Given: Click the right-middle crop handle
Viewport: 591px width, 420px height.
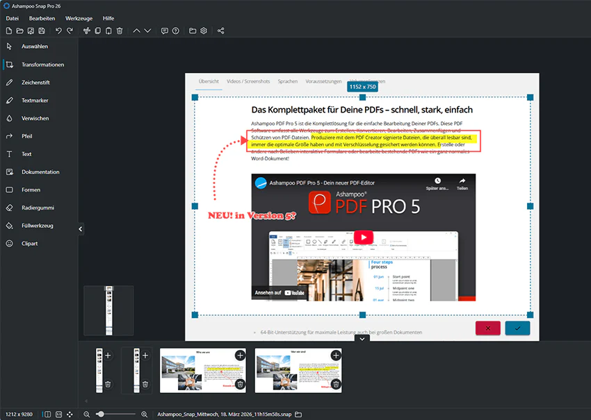Looking at the screenshot, I should (x=531, y=206).
